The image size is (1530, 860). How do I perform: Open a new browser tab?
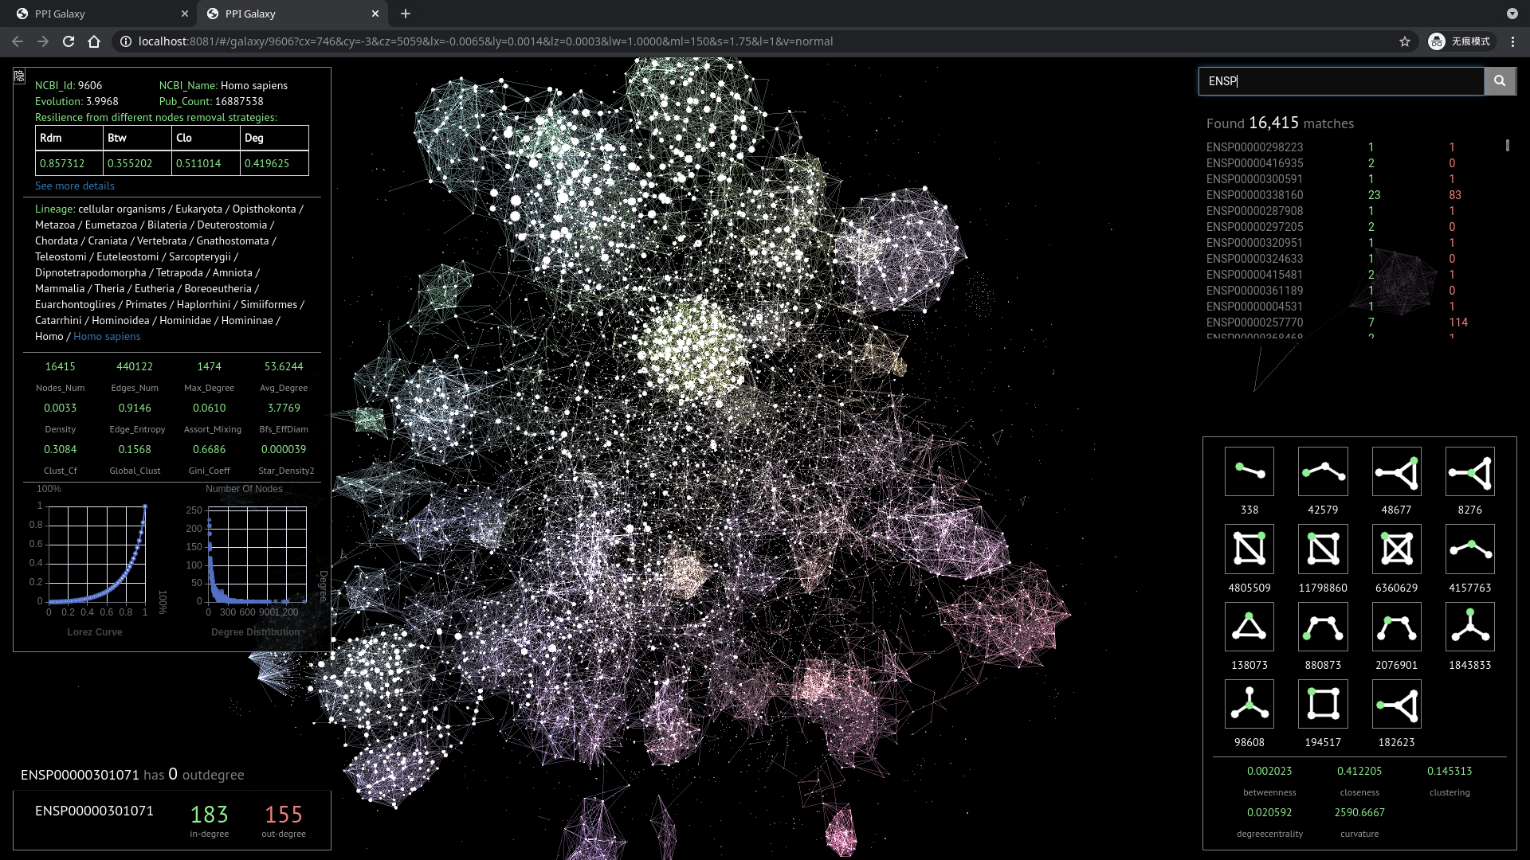click(406, 14)
